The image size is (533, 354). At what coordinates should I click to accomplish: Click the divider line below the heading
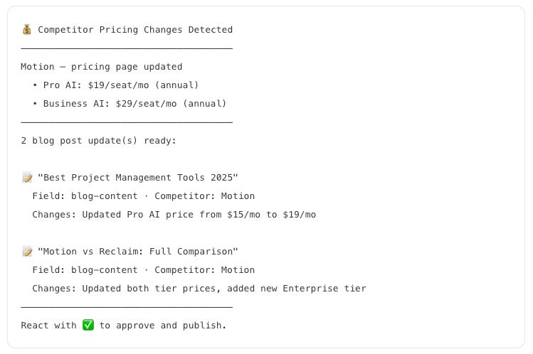127,48
